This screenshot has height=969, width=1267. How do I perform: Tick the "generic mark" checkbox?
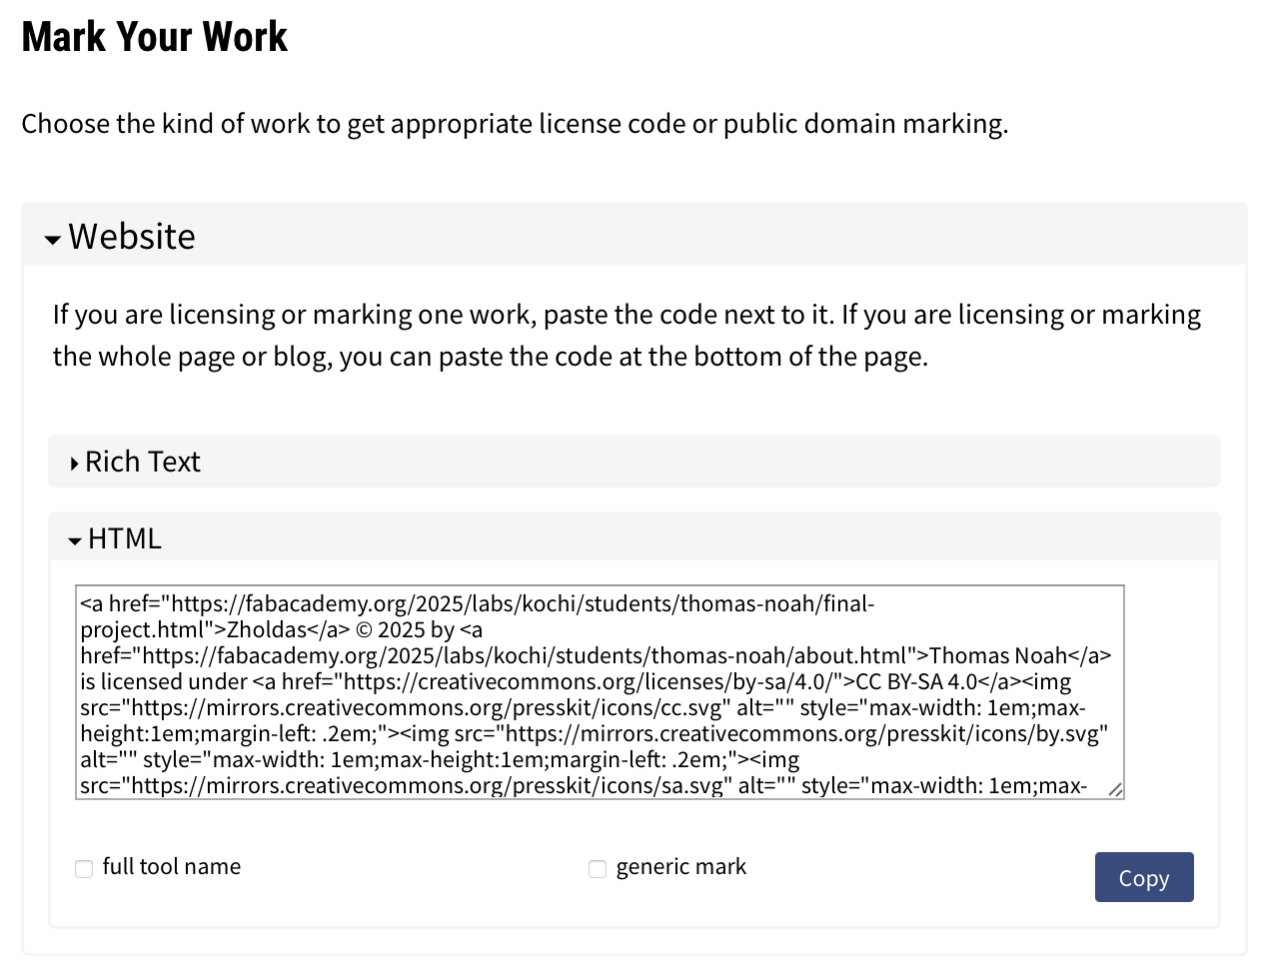click(x=598, y=869)
